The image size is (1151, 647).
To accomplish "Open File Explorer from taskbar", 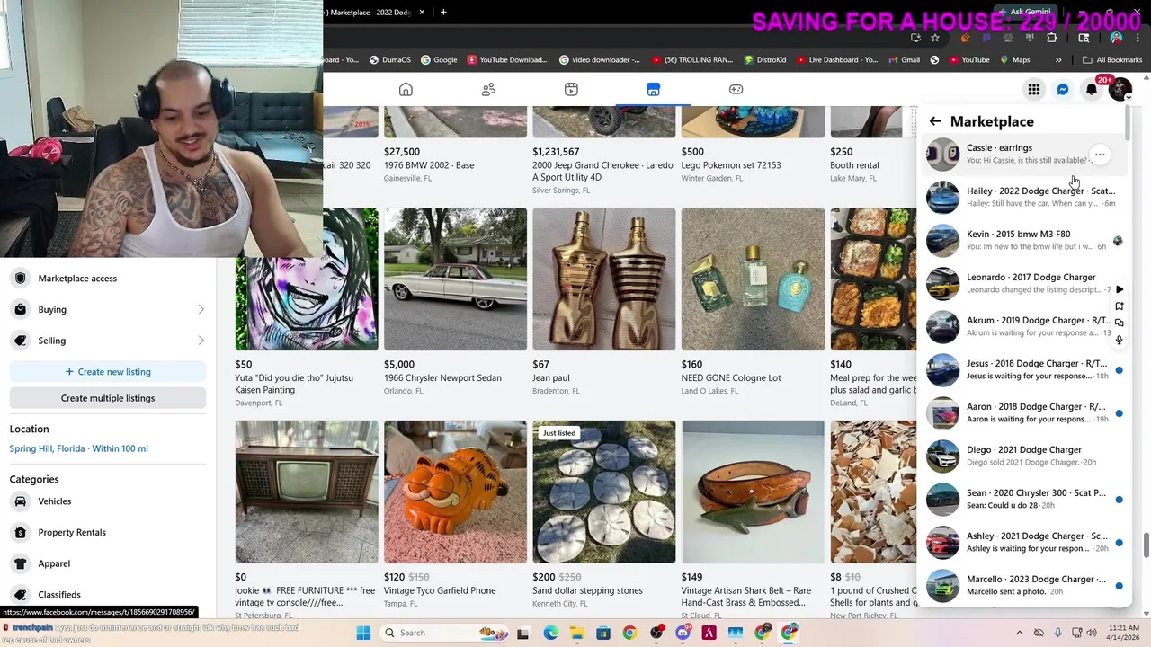I will pos(576,633).
